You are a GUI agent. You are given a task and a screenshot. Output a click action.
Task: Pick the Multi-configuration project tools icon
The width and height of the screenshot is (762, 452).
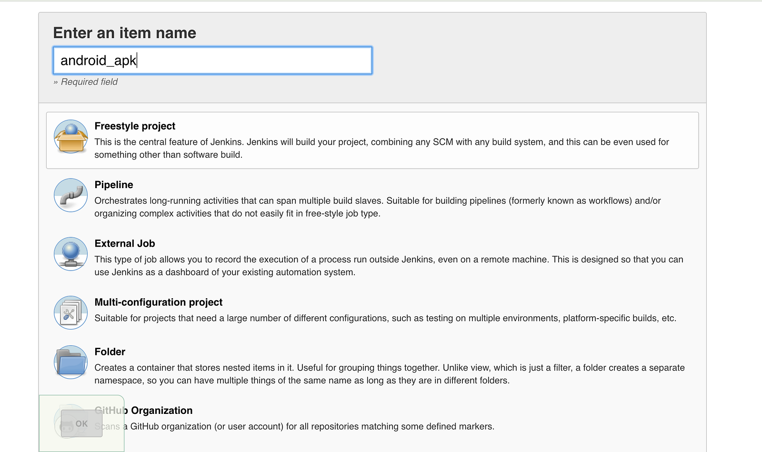tap(70, 313)
